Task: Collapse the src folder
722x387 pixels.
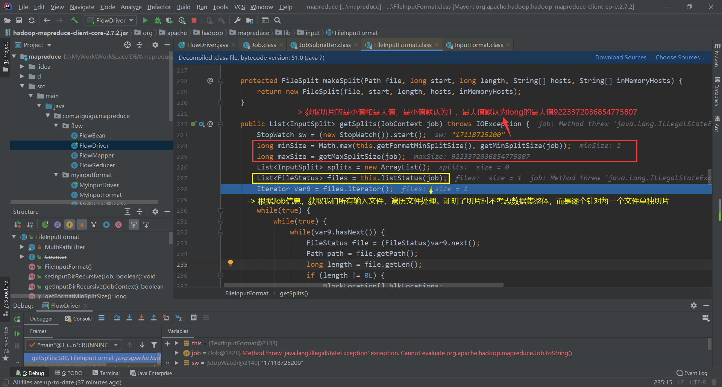Action: [22, 86]
